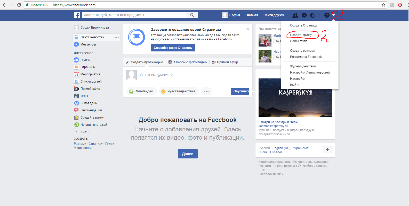Screen dimensions: 409x206
Task: Choose Создать рекламу in menu
Action: [x=302, y=51]
